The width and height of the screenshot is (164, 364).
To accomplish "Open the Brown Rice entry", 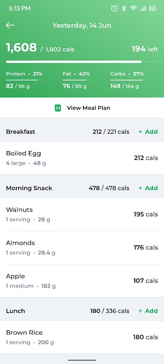I will (x=82, y=337).
